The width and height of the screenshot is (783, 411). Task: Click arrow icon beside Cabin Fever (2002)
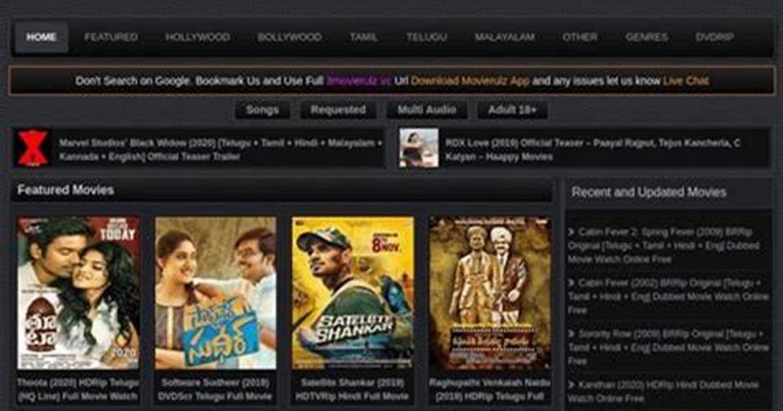(572, 283)
